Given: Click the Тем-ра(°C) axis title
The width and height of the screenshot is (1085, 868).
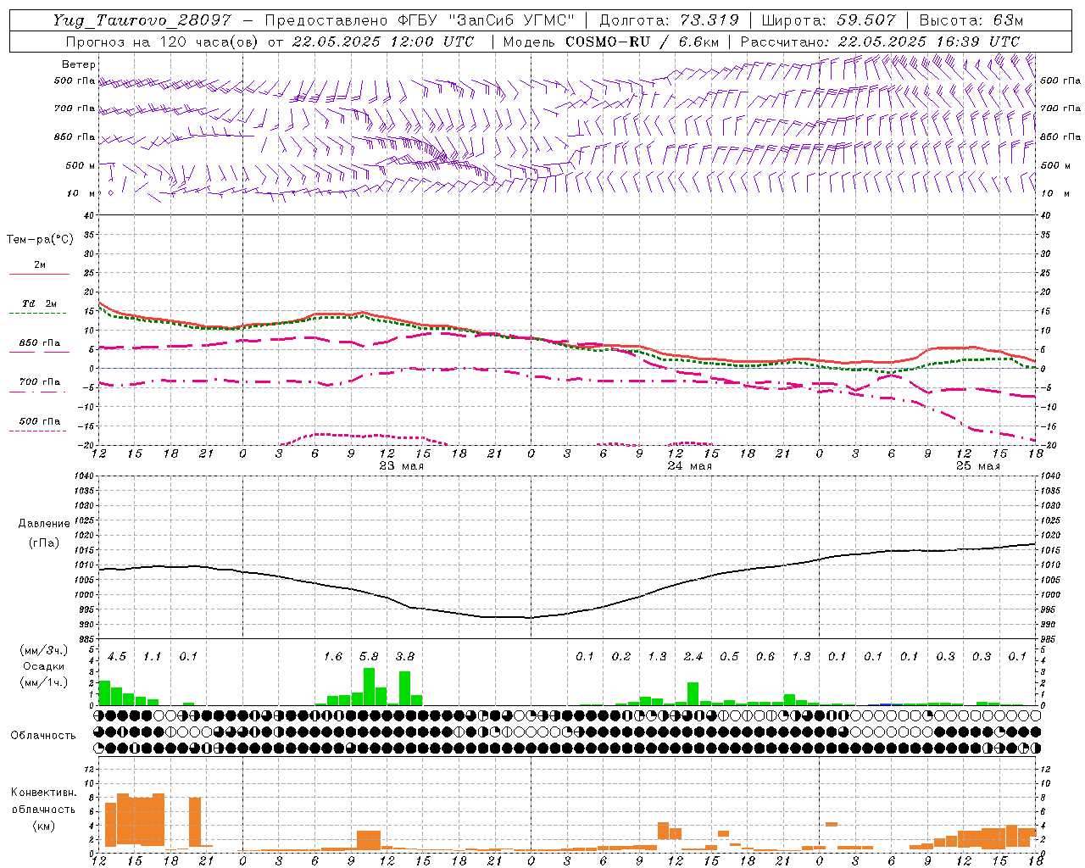Looking at the screenshot, I should click(40, 240).
